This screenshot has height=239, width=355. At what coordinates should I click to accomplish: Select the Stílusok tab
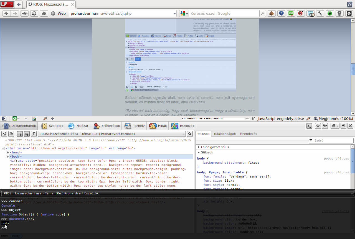click(203, 134)
